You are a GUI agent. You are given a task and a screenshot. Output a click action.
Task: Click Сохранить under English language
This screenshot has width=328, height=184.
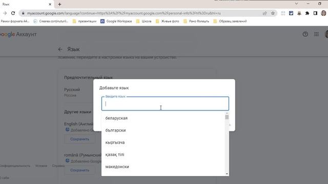pyautogui.click(x=79, y=139)
